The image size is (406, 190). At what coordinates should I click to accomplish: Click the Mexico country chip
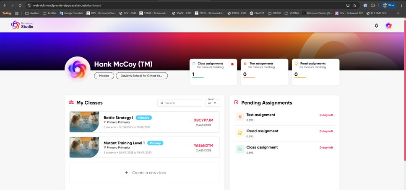(x=104, y=76)
